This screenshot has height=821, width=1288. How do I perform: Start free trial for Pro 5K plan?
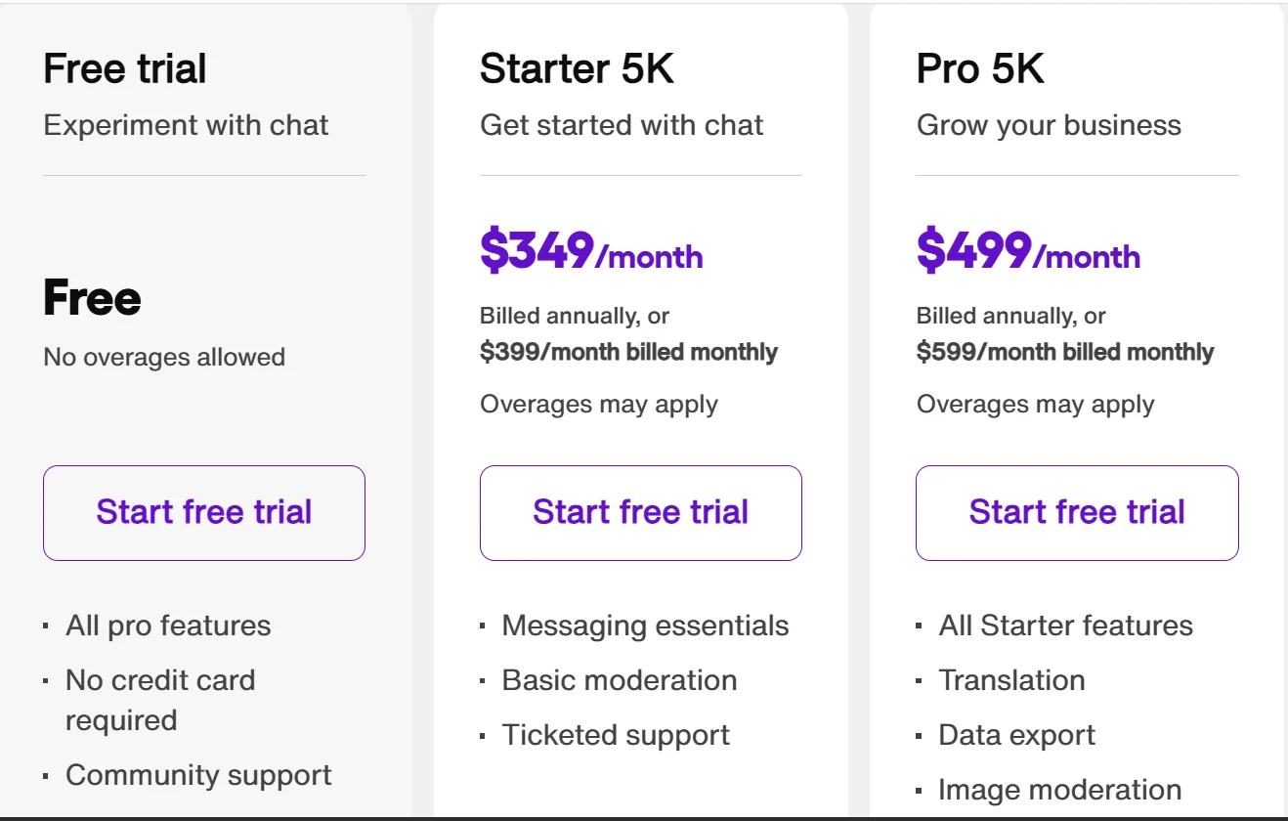point(1077,512)
